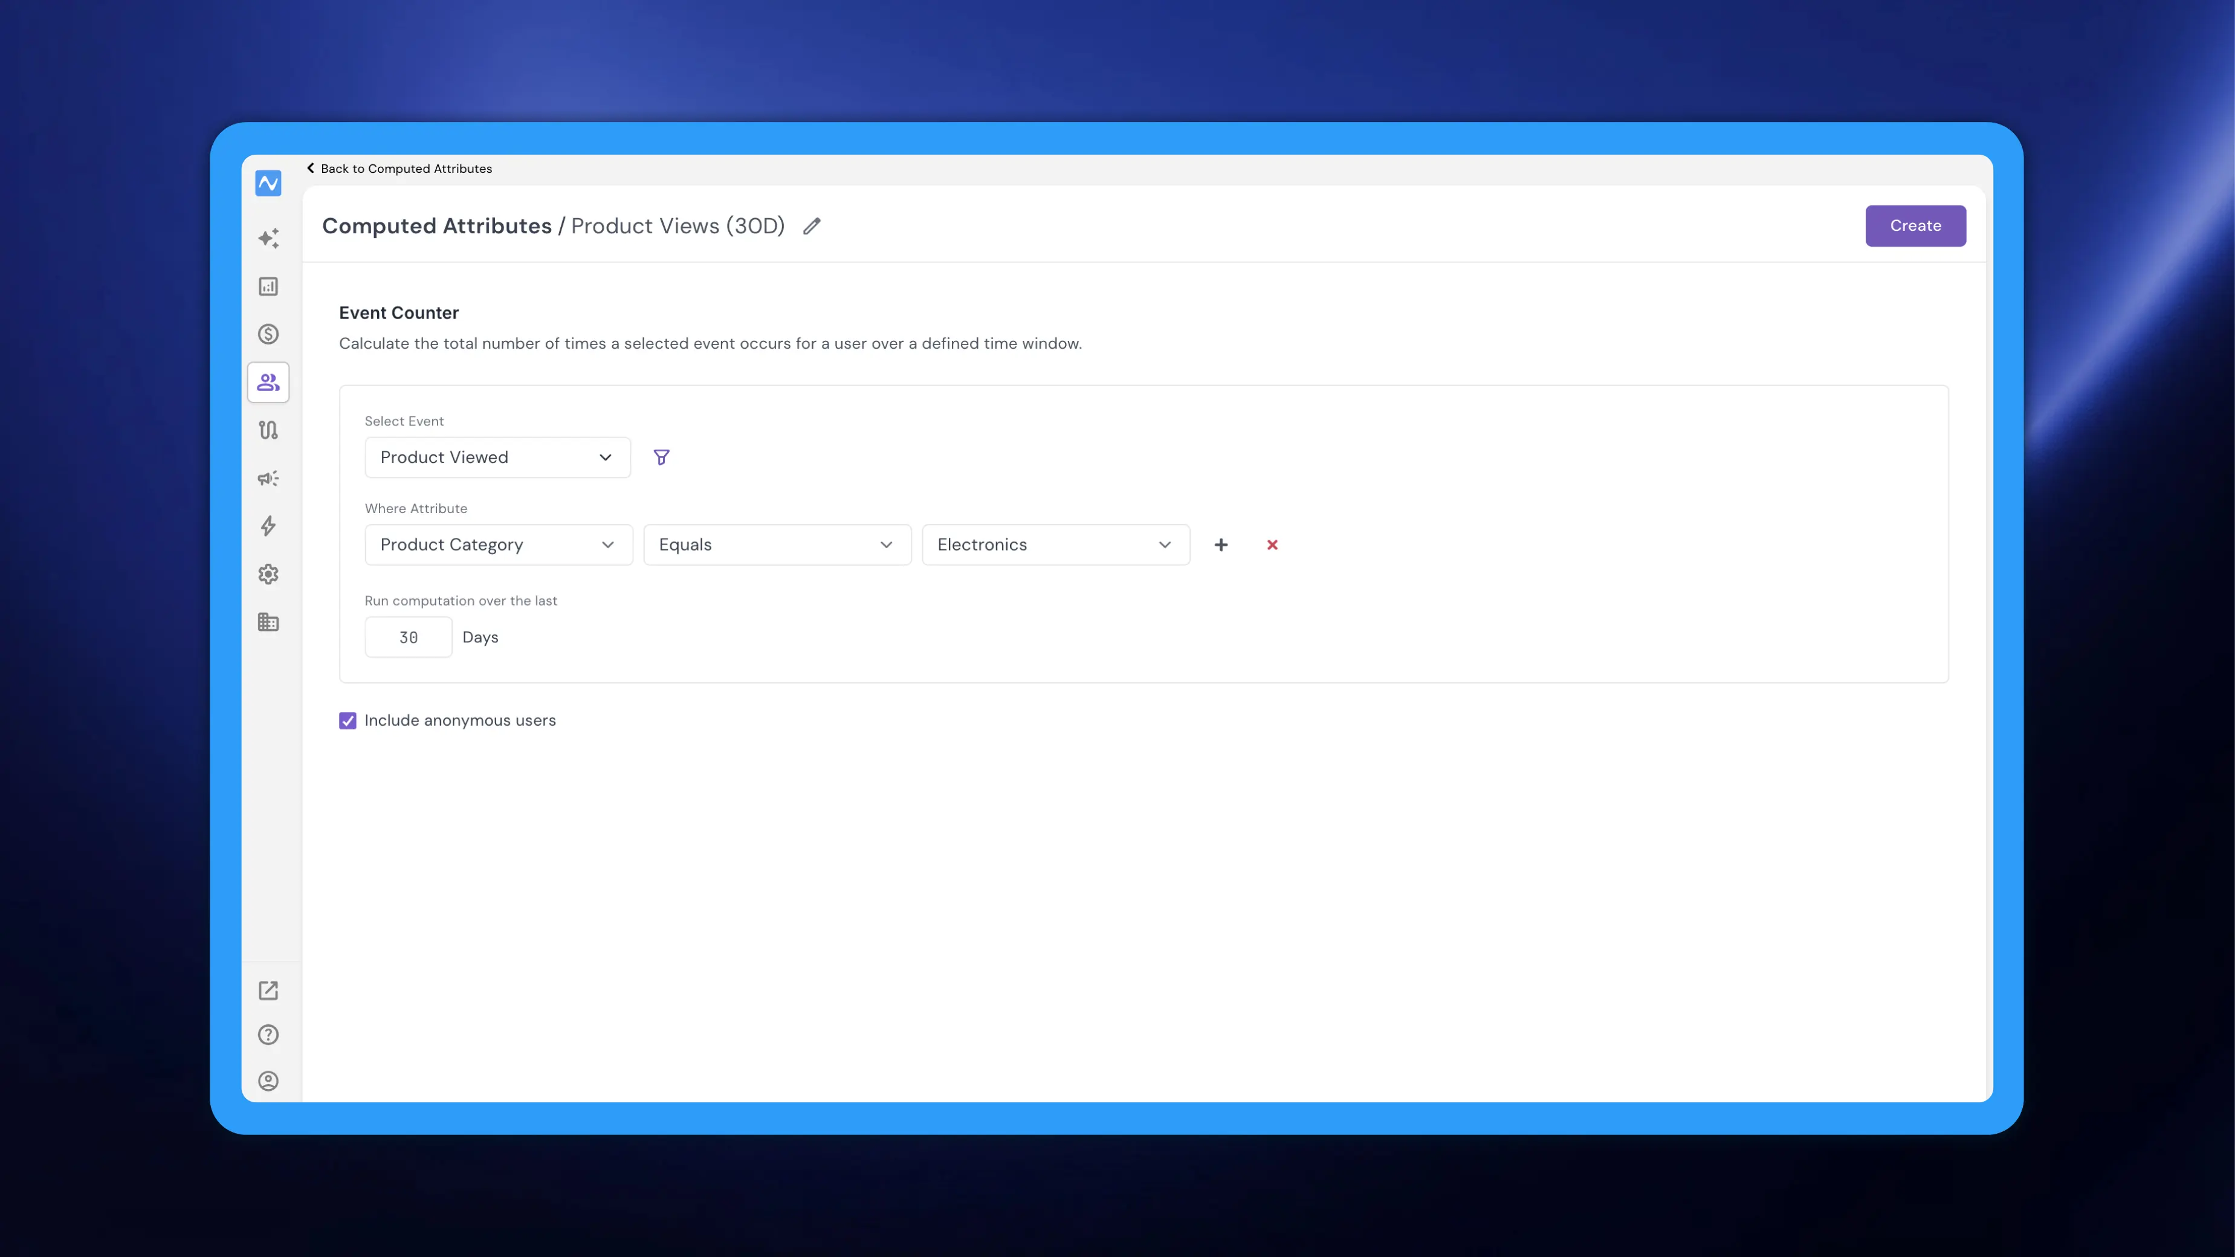Open the lightning bolt sidebar icon

coord(268,526)
